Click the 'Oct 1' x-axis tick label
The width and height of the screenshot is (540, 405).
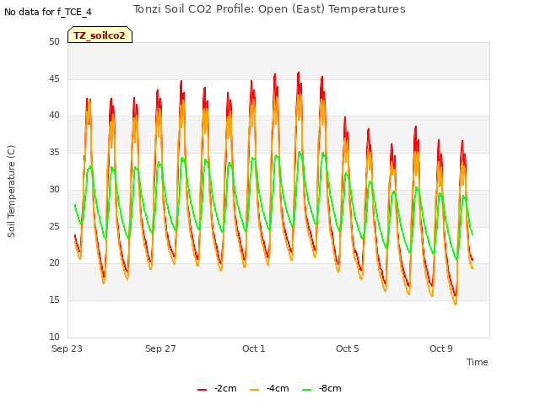click(x=254, y=348)
